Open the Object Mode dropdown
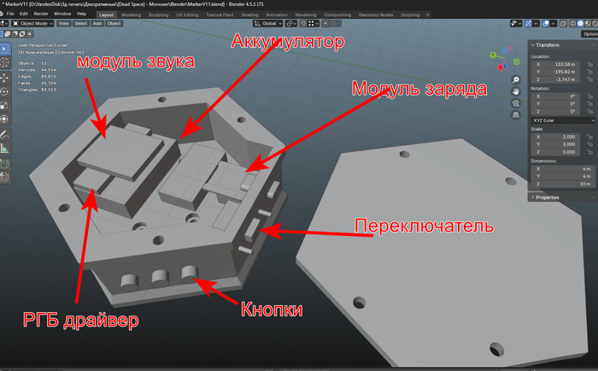Viewport: 598px width, 371px height. 31,24
